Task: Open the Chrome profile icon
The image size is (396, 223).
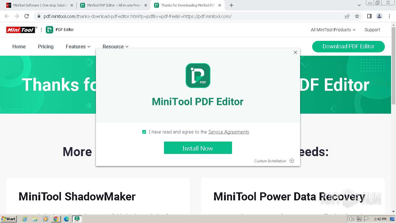Action: point(379,16)
